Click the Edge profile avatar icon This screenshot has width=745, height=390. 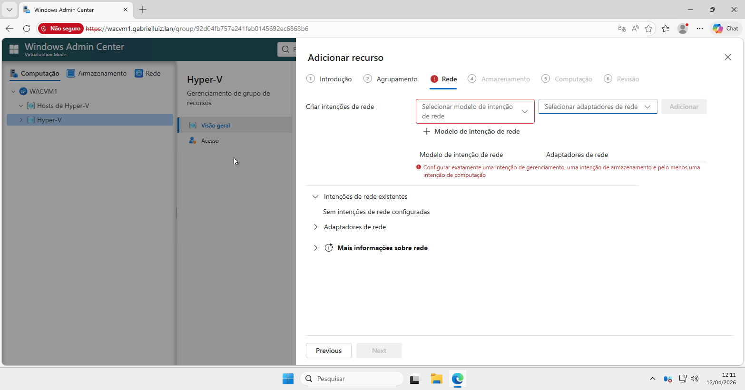pyautogui.click(x=682, y=29)
